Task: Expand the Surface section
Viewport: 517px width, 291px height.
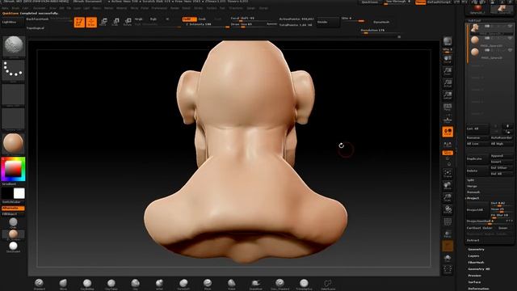Action: (x=474, y=282)
